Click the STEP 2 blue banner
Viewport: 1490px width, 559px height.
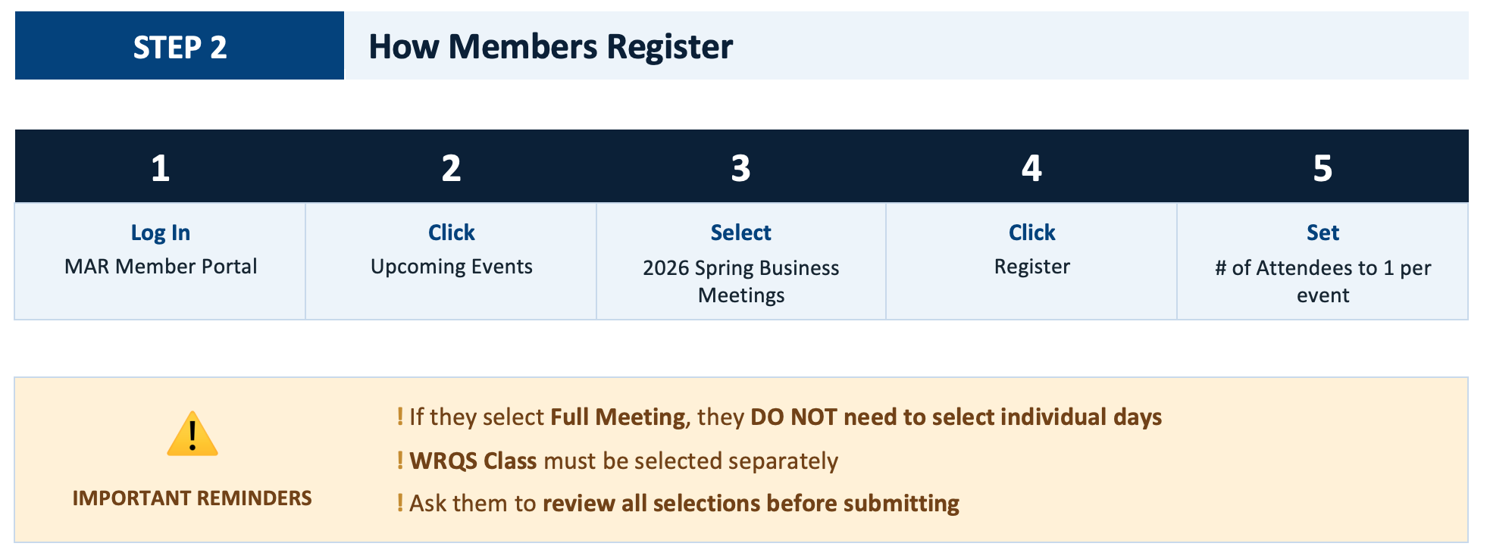tap(180, 46)
